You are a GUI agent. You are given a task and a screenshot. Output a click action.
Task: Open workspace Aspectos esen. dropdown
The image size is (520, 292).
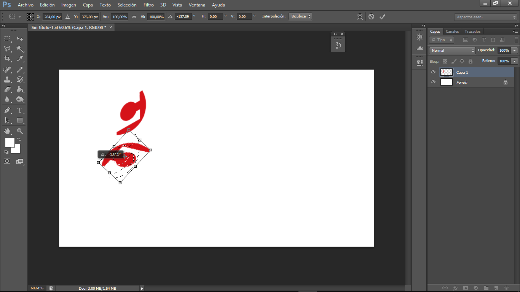[486, 17]
